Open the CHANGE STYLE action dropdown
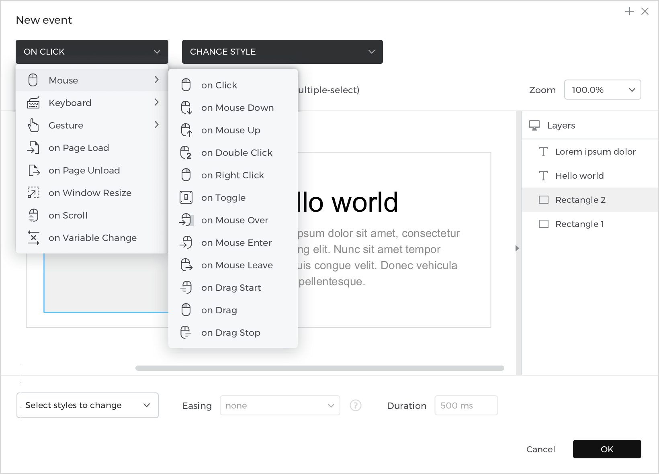The height and width of the screenshot is (474, 659). (282, 52)
